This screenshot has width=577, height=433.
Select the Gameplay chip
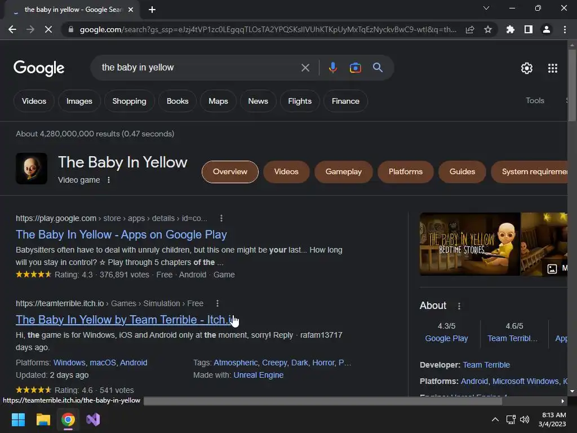(x=343, y=171)
